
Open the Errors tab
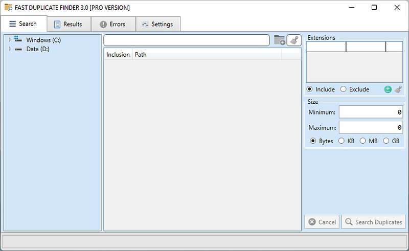[x=113, y=24]
